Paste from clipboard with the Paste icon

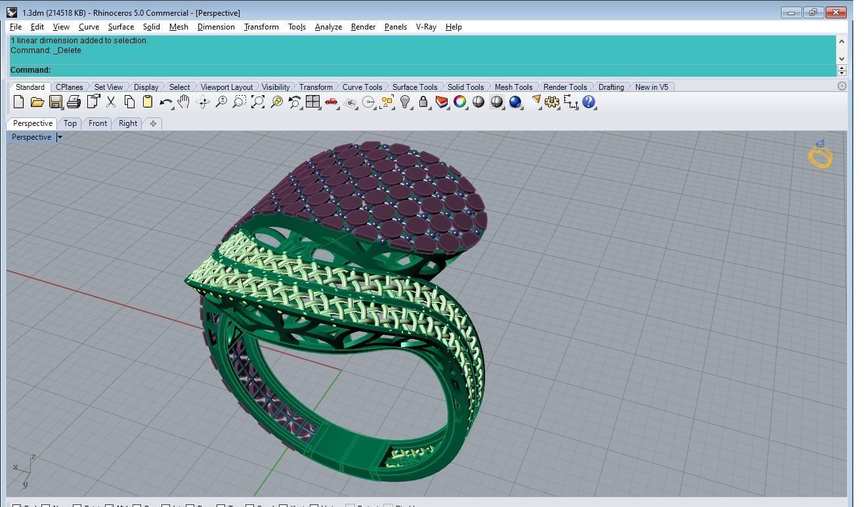point(148,102)
